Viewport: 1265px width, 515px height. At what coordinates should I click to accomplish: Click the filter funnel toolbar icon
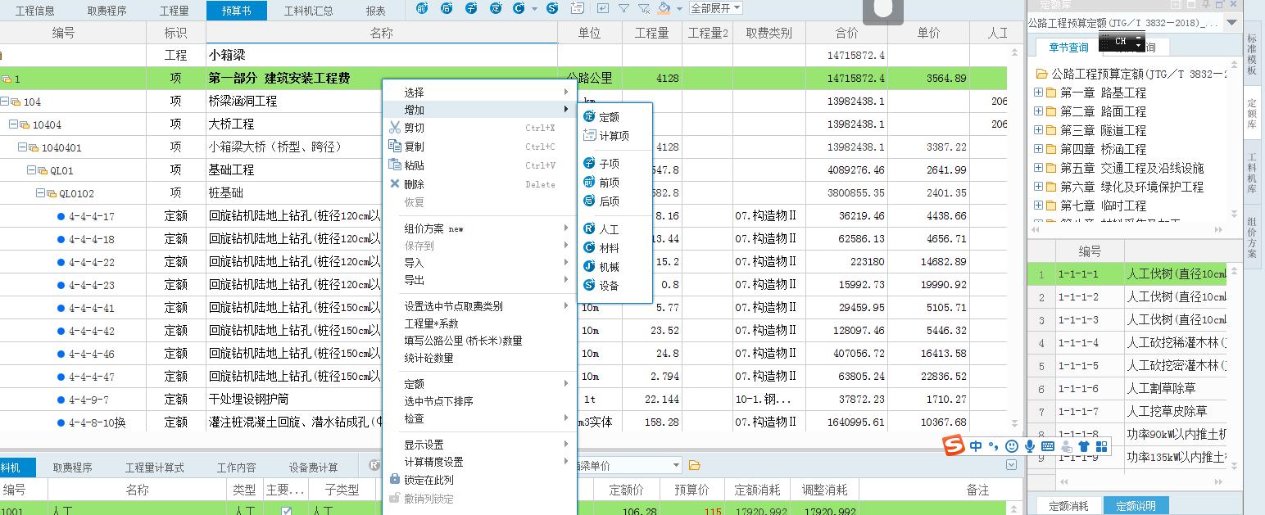click(623, 8)
